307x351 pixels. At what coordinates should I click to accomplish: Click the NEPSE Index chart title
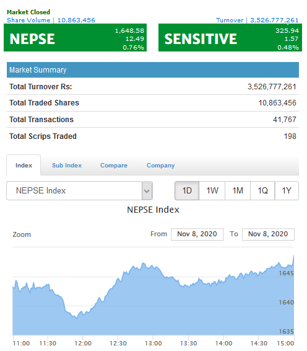pyautogui.click(x=153, y=210)
